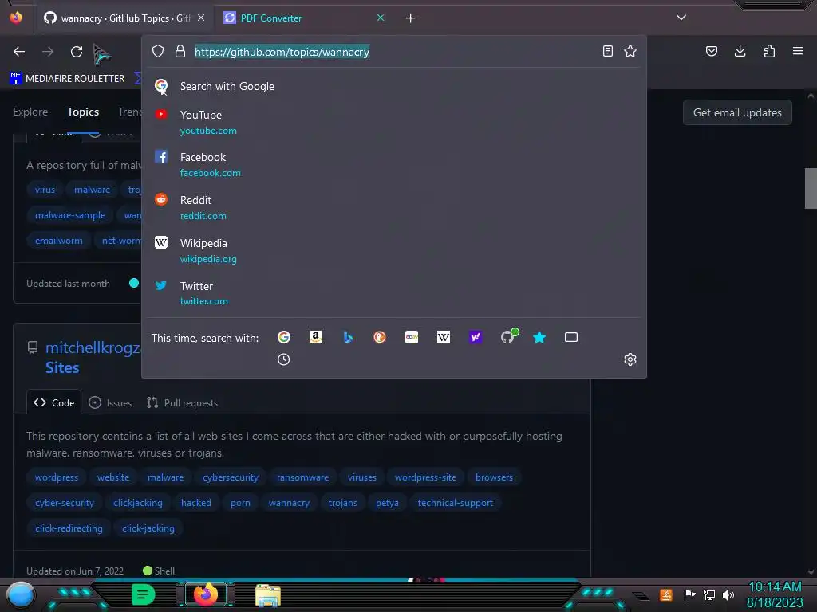Open the Issues tab of the repository
The height and width of the screenshot is (612, 817).
[110, 402]
